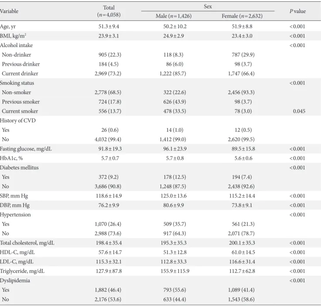Select male previous smoker '626 (43.9)'

[x=174, y=102]
